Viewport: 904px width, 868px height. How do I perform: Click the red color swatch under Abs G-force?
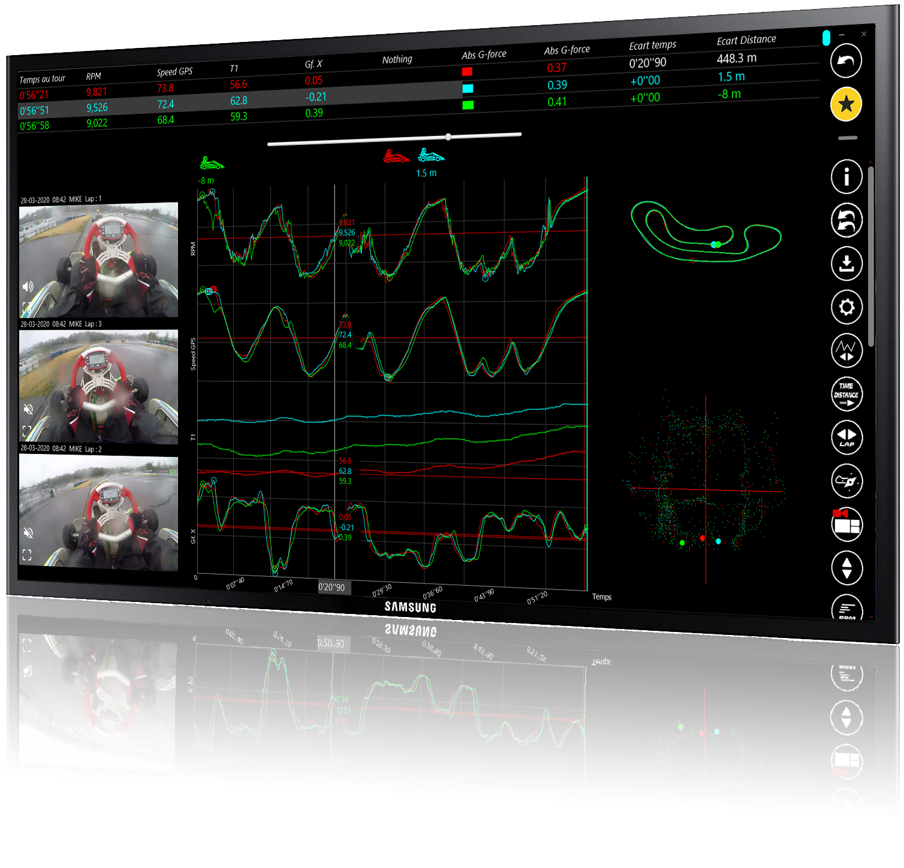(467, 71)
